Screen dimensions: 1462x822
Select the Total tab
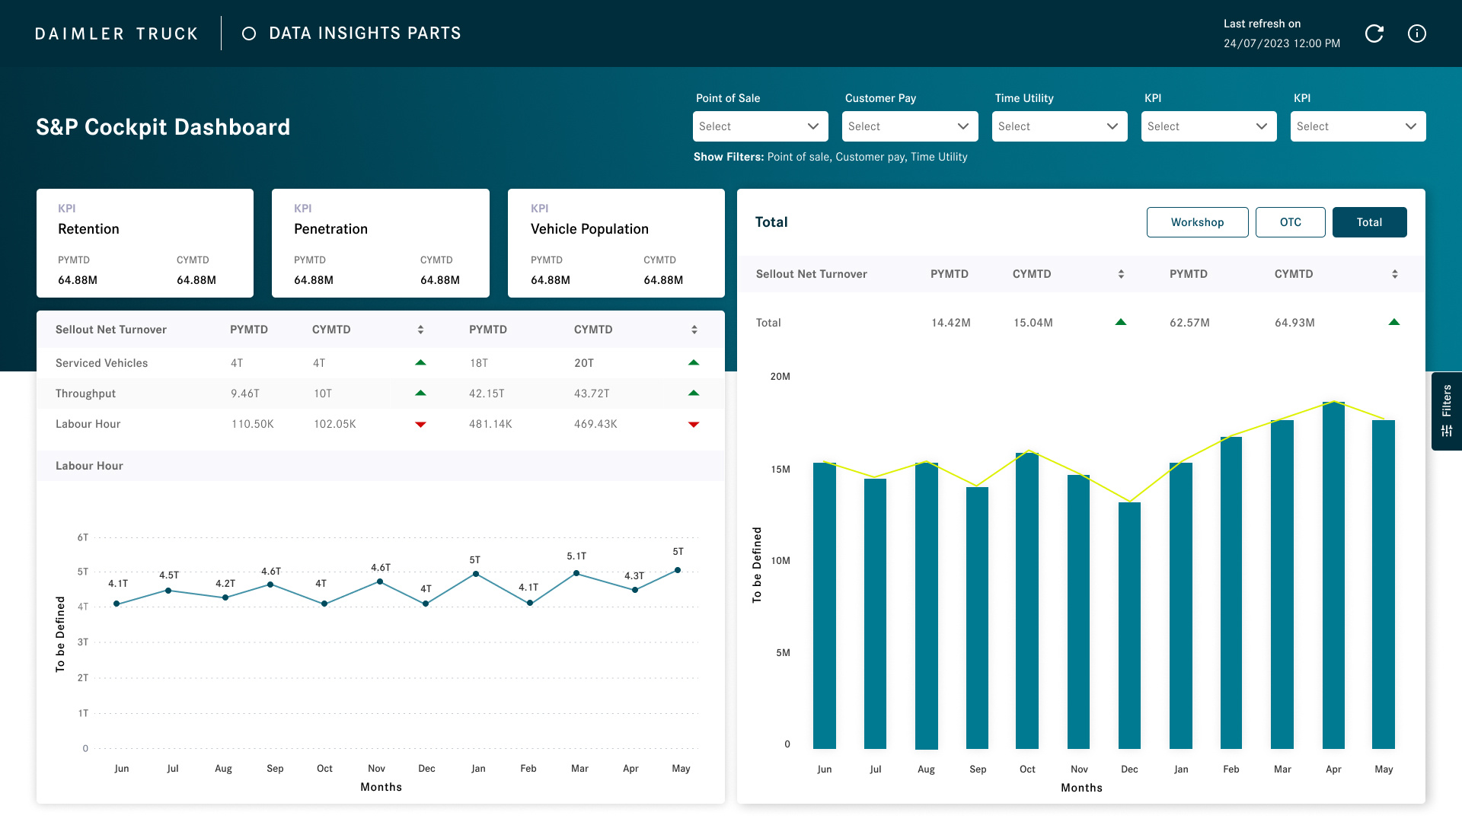[x=1369, y=222]
